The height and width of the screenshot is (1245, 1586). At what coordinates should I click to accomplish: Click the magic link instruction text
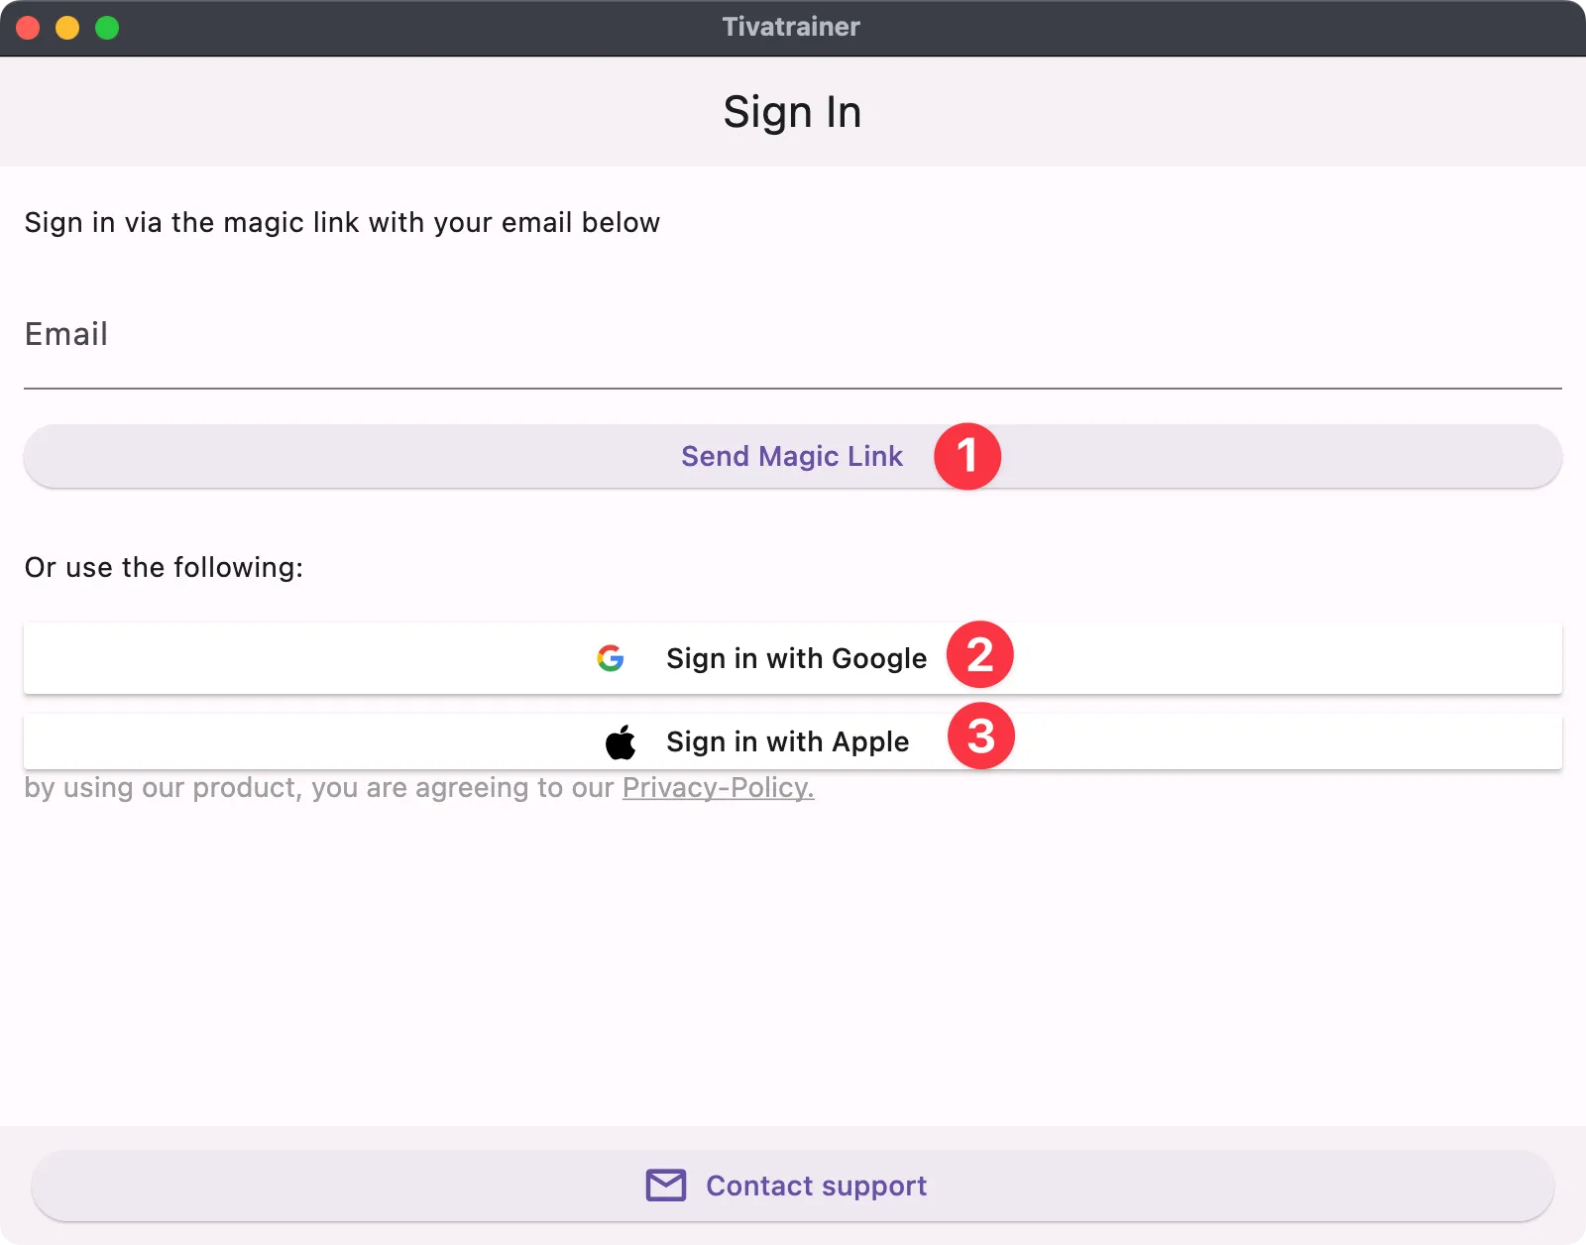coord(341,222)
